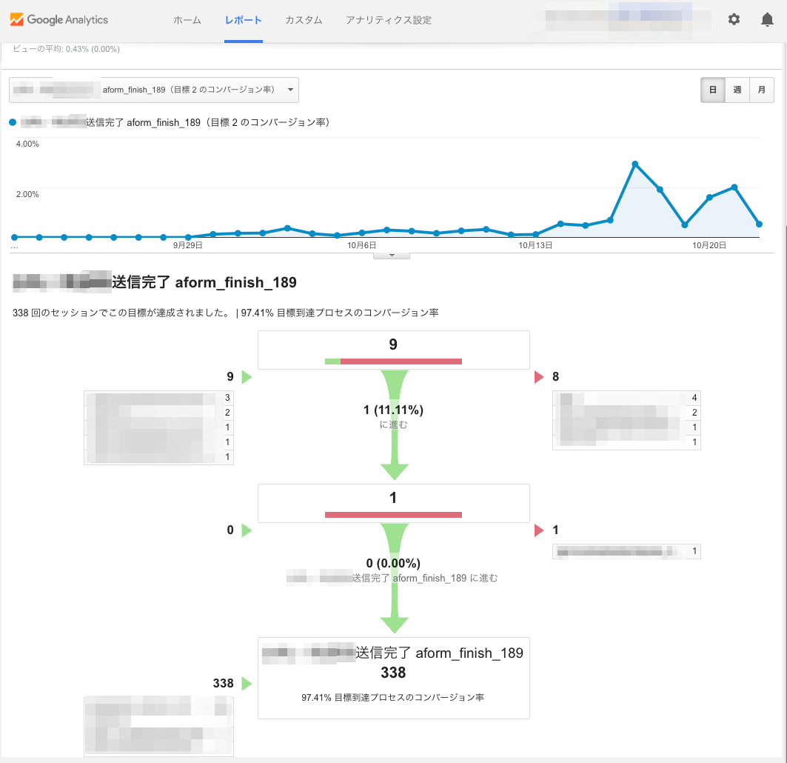The width and height of the screenshot is (787, 763).
Task: Click the Google Analytics logo
Action: (59, 20)
